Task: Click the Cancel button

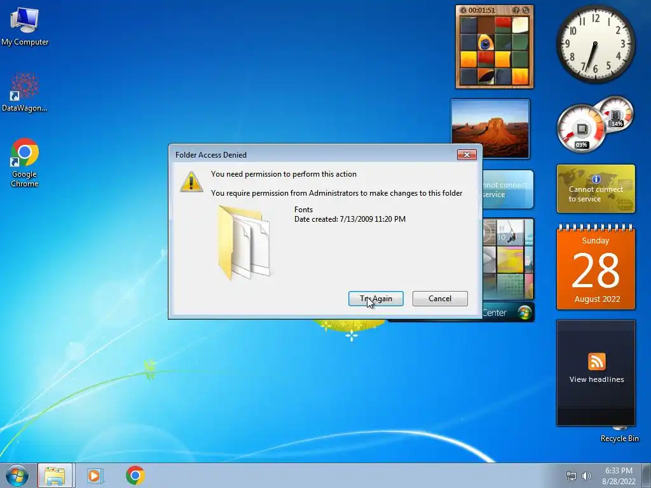Action: (x=440, y=299)
